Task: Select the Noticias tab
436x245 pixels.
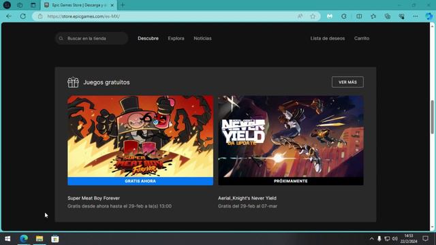Action: (202, 38)
